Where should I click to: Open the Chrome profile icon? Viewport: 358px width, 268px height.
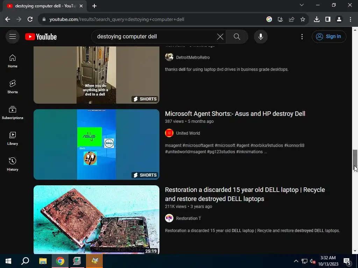(339, 20)
